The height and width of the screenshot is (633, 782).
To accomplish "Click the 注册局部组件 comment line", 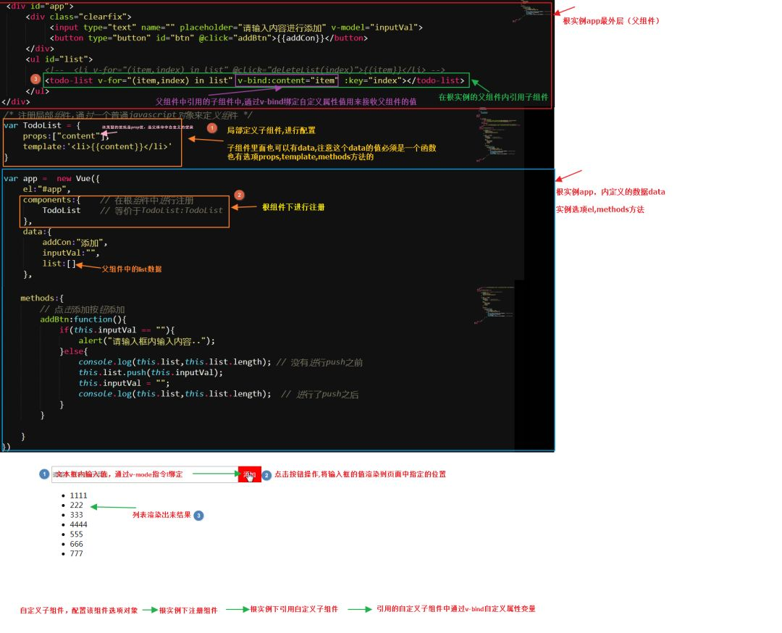I will click(127, 114).
